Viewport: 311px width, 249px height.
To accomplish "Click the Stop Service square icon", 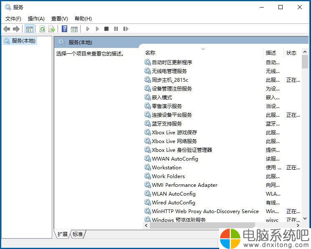I will pyautogui.click(x=106, y=29).
